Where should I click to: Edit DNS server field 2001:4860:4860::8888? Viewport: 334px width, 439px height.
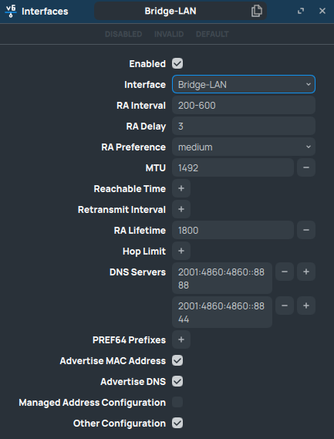click(222, 279)
